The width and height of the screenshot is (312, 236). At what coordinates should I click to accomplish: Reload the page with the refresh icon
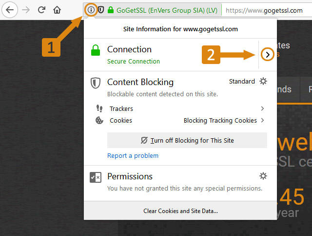click(x=42, y=10)
